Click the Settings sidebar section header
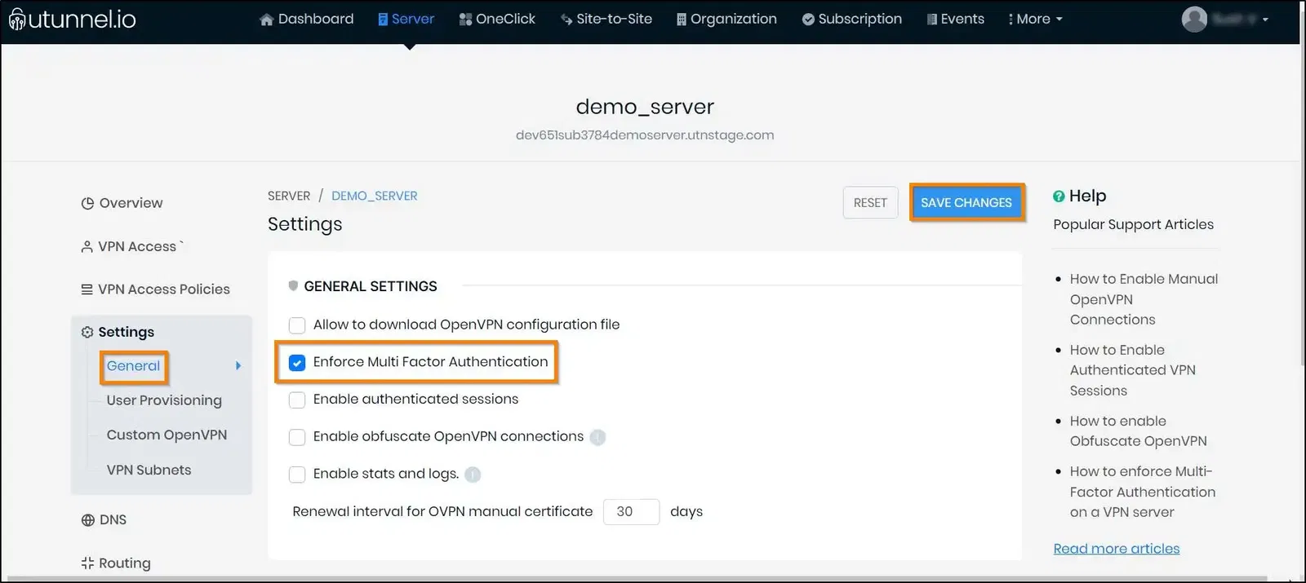 118,332
